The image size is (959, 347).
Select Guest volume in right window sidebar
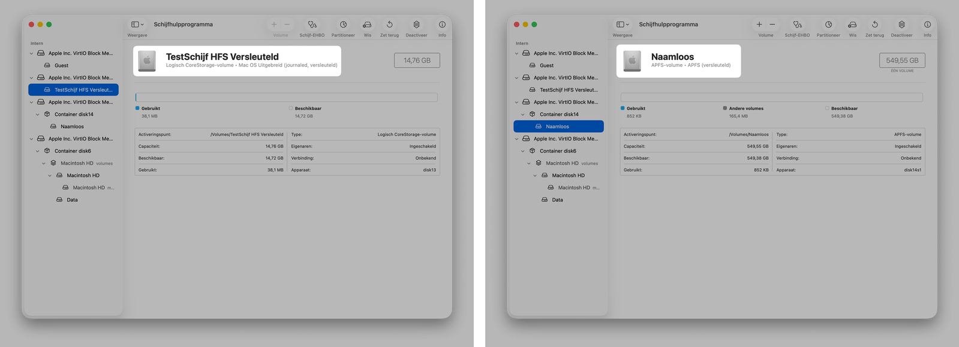[558, 65]
